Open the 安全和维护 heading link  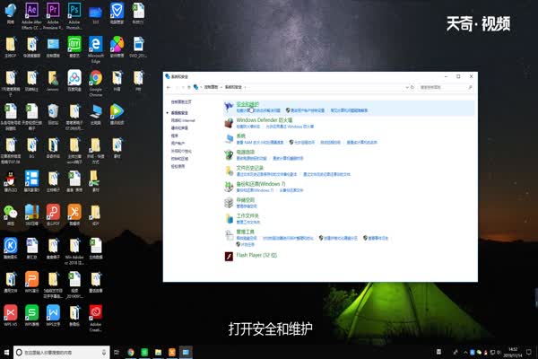[247, 104]
